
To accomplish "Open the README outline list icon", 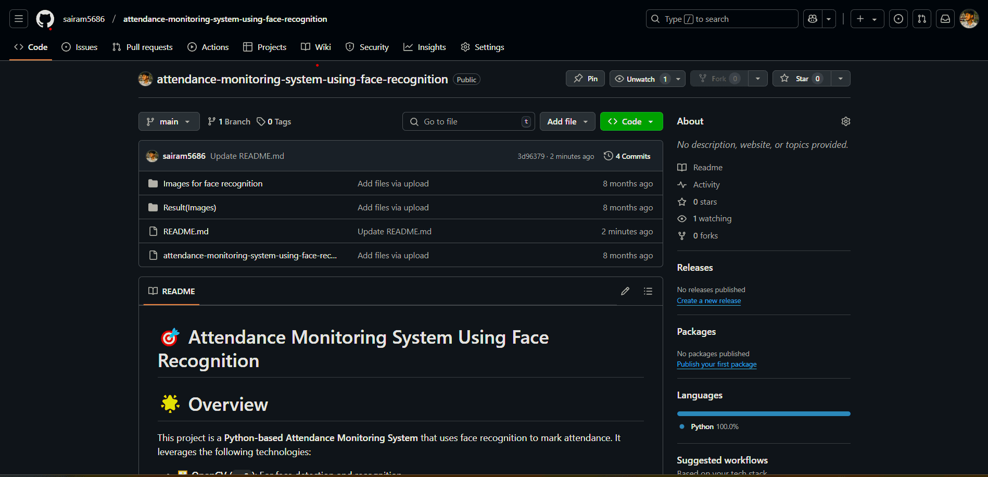I will tap(648, 291).
